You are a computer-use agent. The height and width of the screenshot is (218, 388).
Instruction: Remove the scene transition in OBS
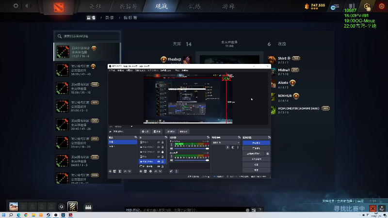pos(233,148)
